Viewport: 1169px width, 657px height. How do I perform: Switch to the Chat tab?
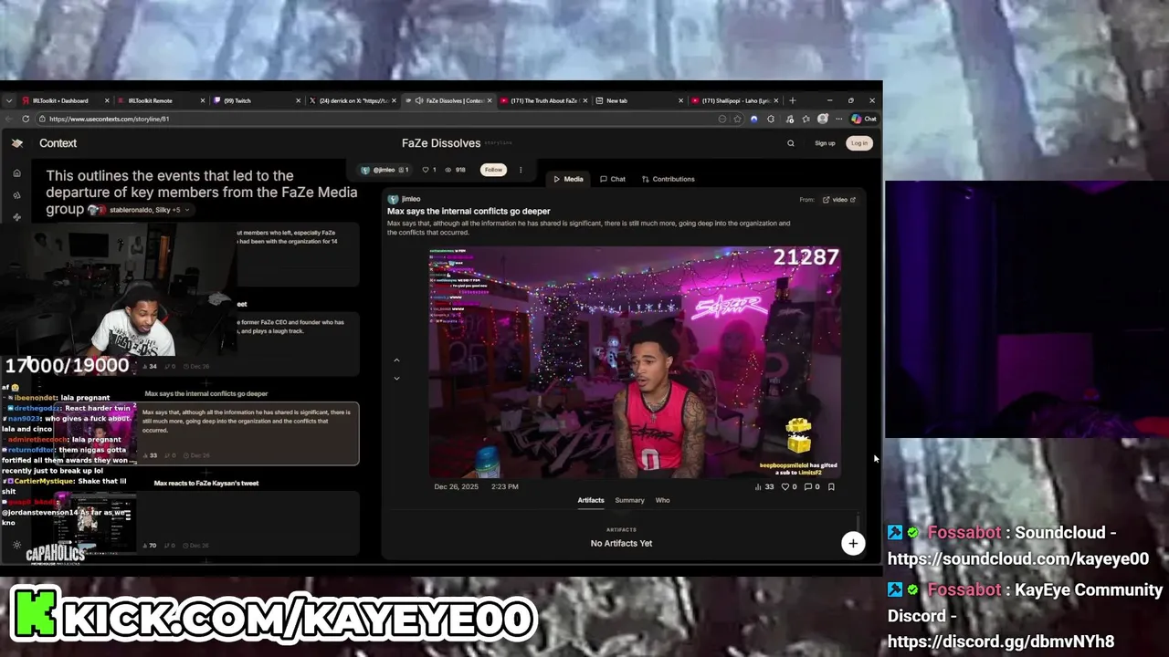point(613,179)
